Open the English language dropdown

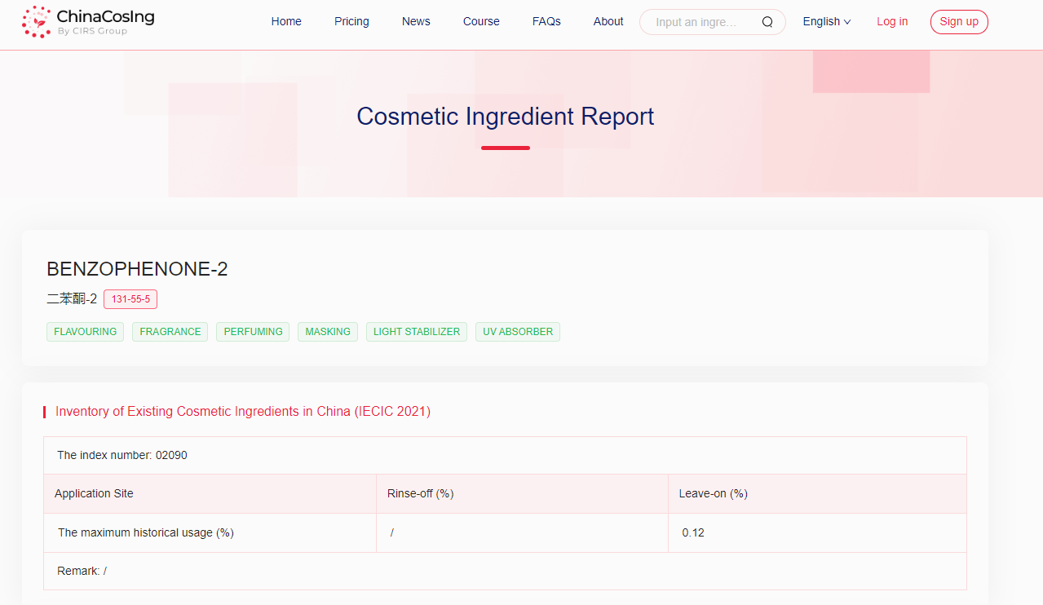(826, 22)
